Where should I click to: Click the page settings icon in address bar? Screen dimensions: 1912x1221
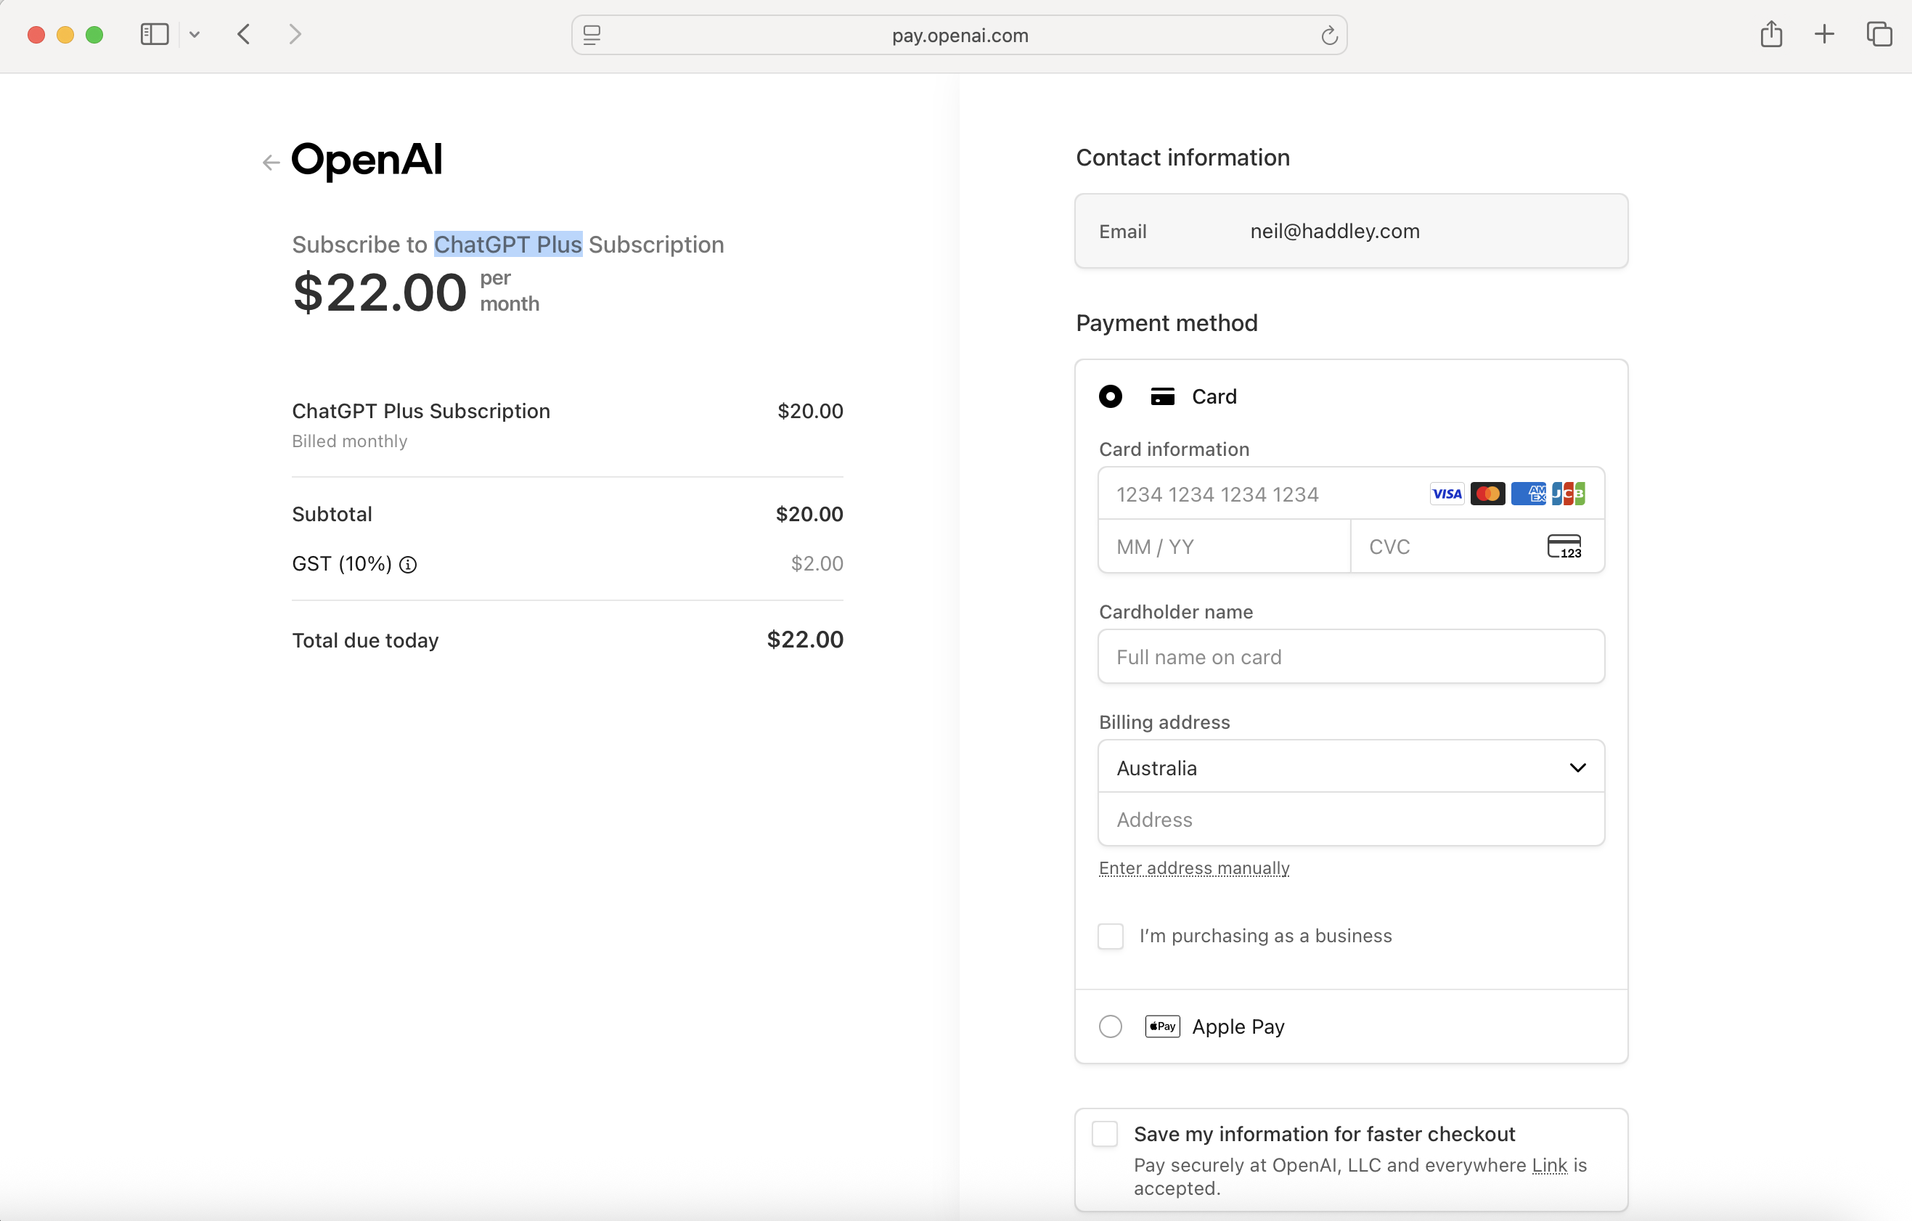[x=592, y=36]
